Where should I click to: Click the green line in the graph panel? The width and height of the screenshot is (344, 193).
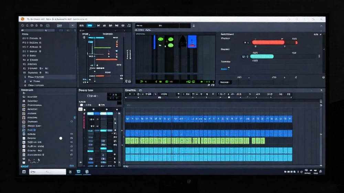point(102,47)
